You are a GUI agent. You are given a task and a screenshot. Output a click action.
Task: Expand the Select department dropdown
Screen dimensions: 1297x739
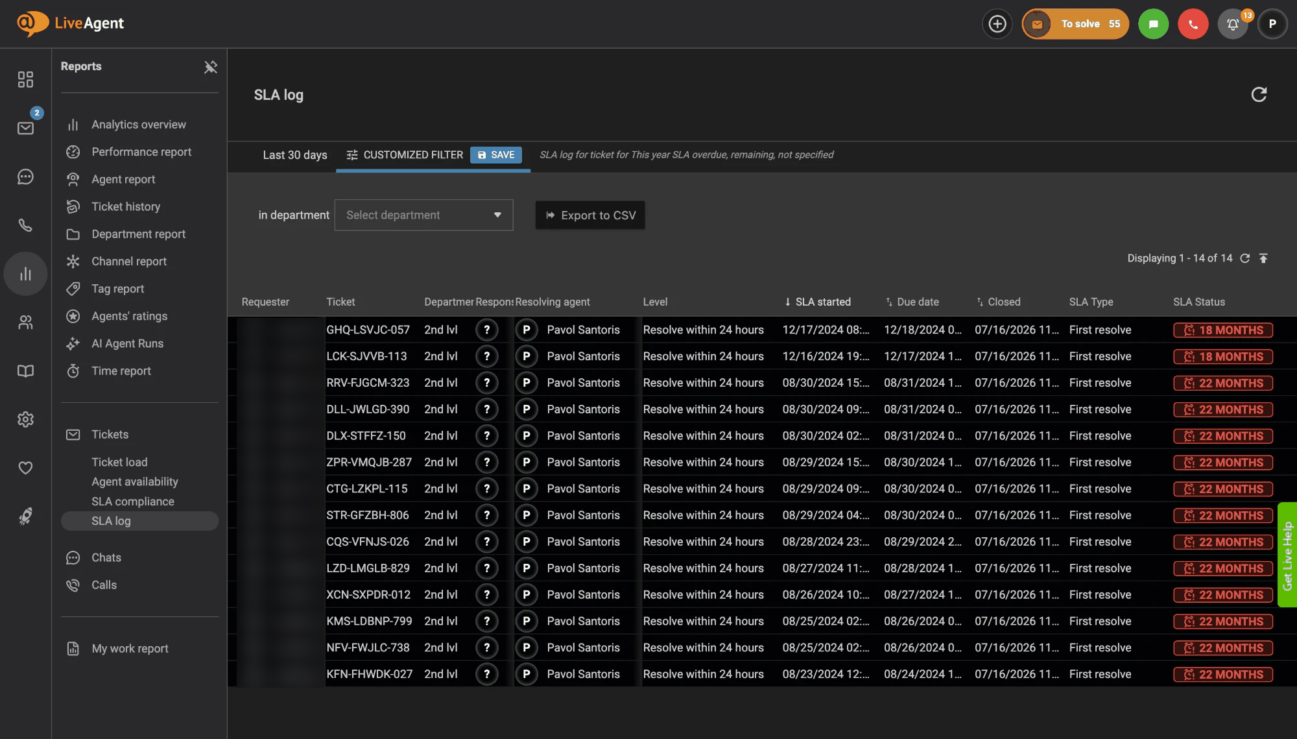423,215
